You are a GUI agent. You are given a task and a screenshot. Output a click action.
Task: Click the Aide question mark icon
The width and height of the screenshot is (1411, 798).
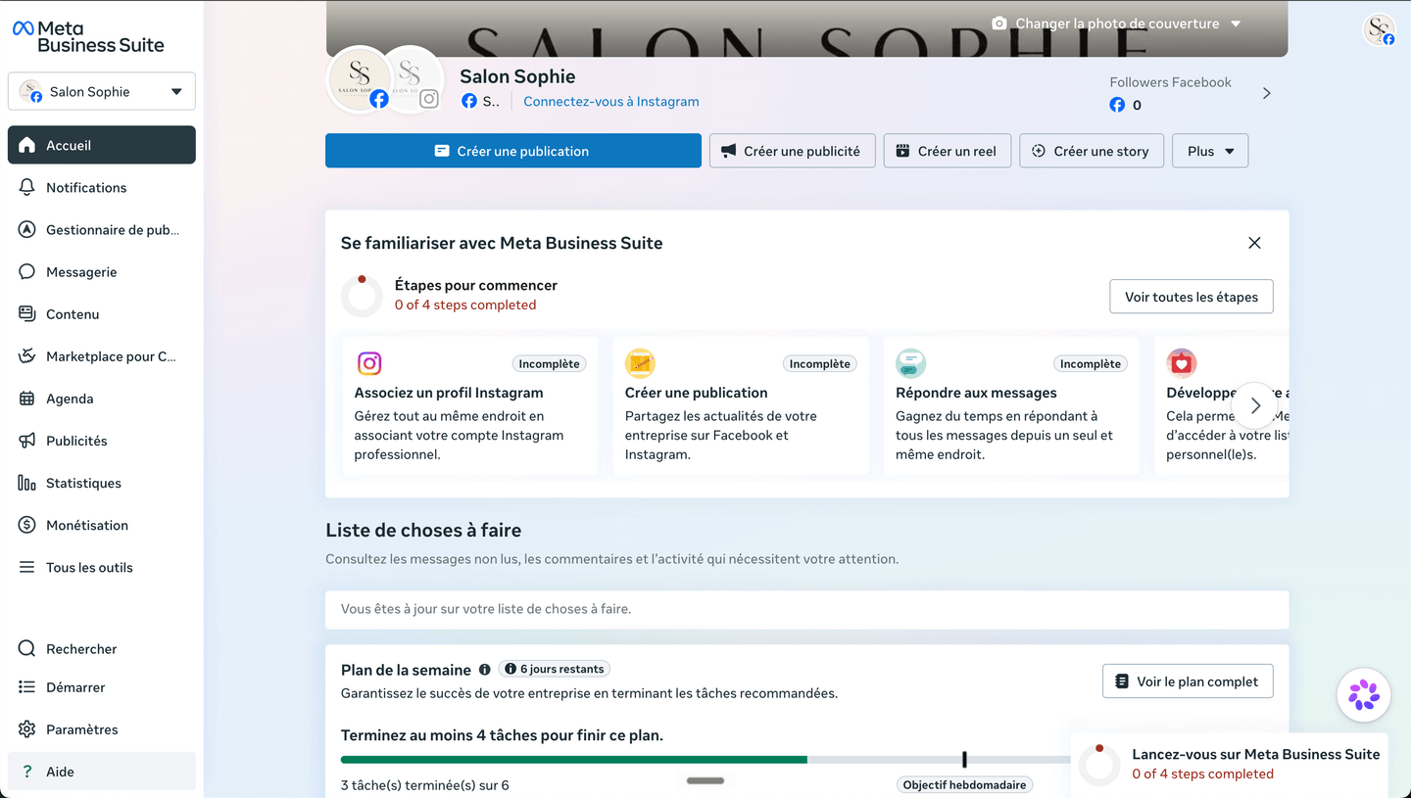pyautogui.click(x=27, y=772)
